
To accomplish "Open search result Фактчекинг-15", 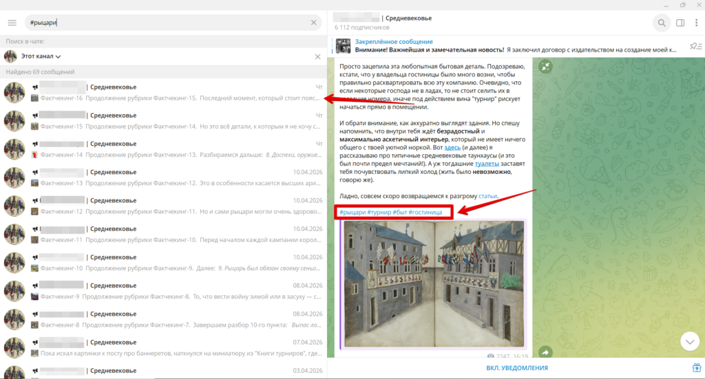I will (x=163, y=121).
